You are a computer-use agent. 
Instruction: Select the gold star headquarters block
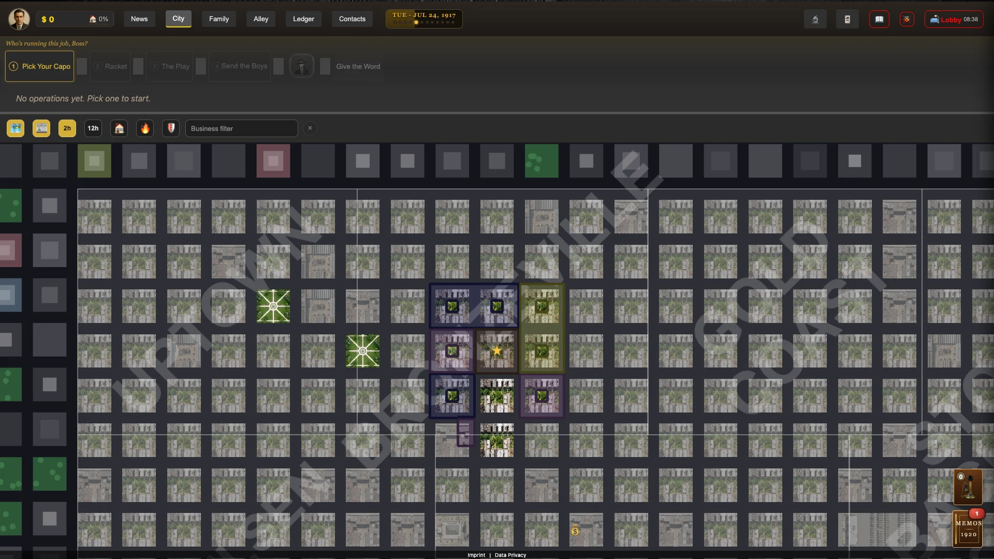click(497, 351)
